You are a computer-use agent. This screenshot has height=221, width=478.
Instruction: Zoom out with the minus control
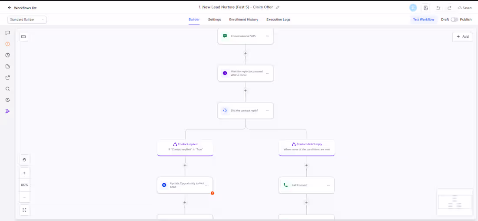click(24, 197)
